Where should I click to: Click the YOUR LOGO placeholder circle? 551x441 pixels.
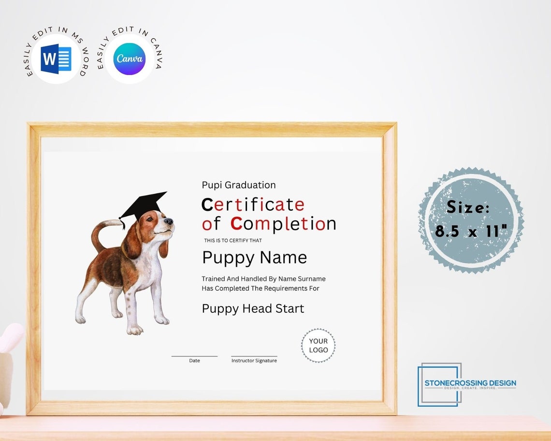click(318, 346)
